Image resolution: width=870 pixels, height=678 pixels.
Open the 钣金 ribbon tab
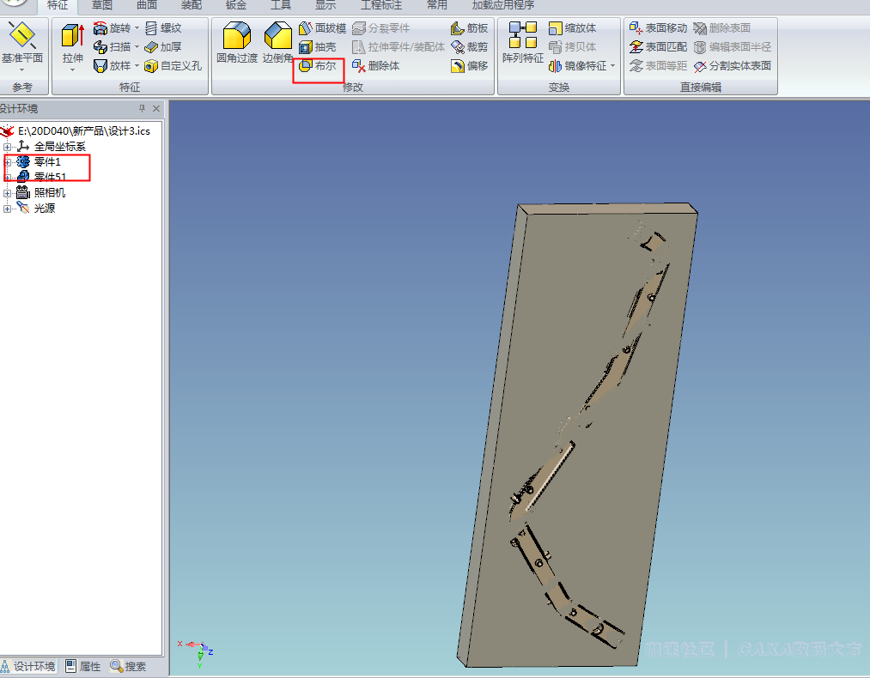236,5
